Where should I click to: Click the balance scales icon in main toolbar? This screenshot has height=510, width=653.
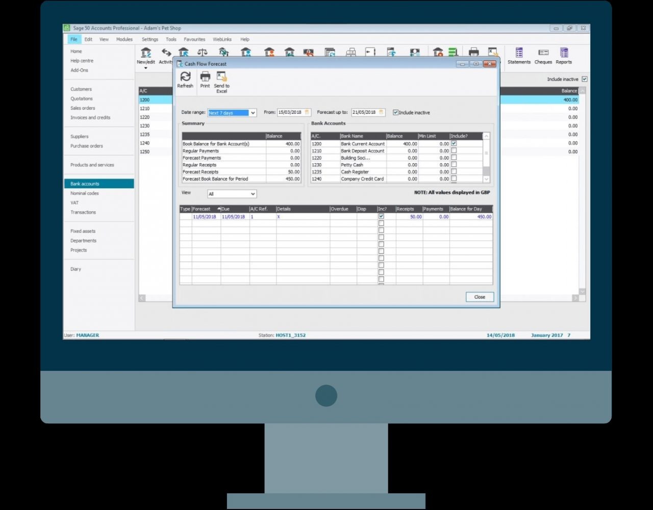[x=203, y=53]
